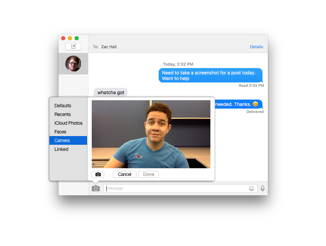Viewport: 326px width, 246px height.
Task: Choose Linked from the source list
Action: click(62, 149)
